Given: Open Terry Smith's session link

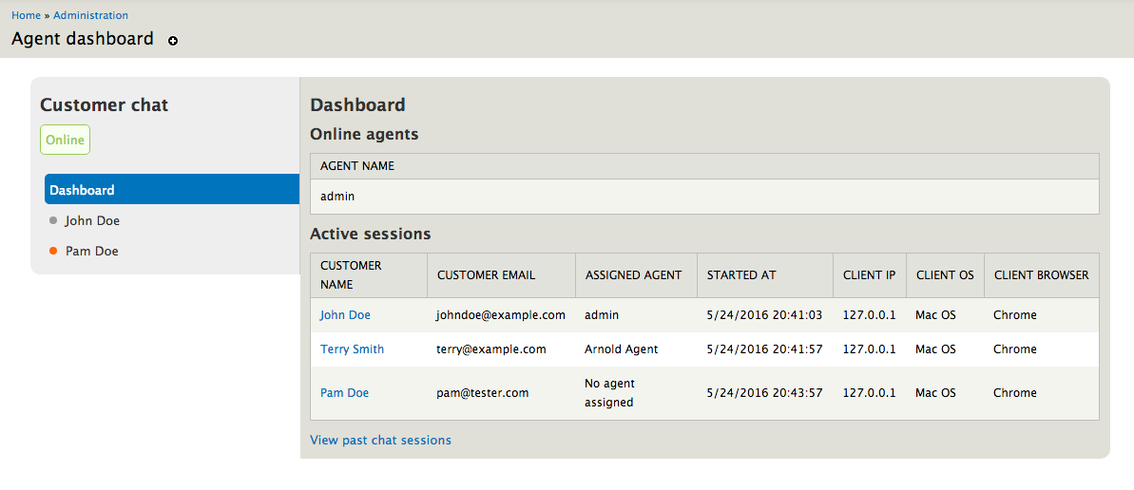Looking at the screenshot, I should click(x=353, y=349).
